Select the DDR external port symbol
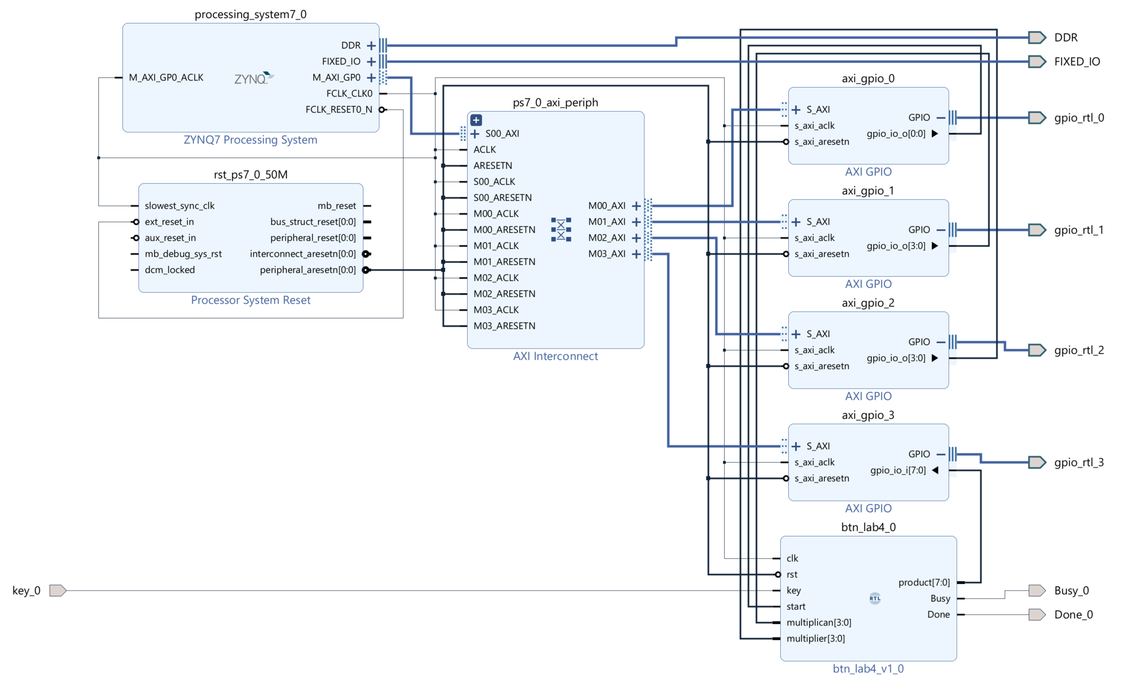 pos(1037,37)
